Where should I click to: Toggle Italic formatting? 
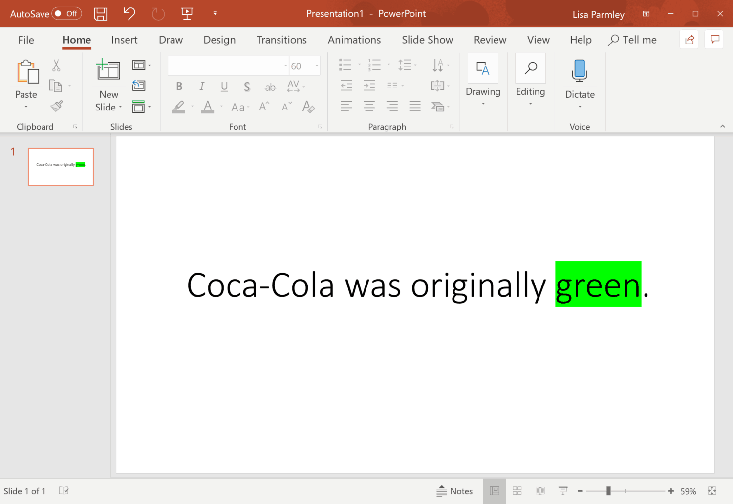click(x=202, y=87)
